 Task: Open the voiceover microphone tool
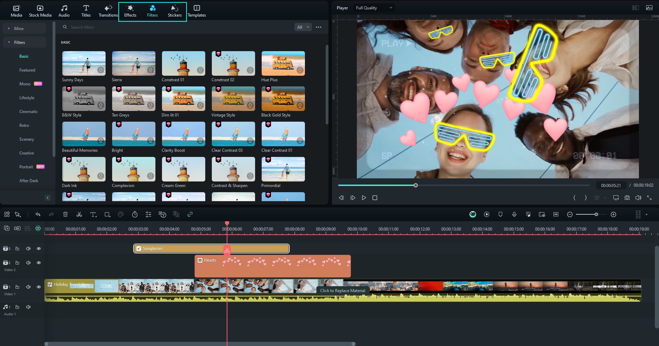pos(514,214)
